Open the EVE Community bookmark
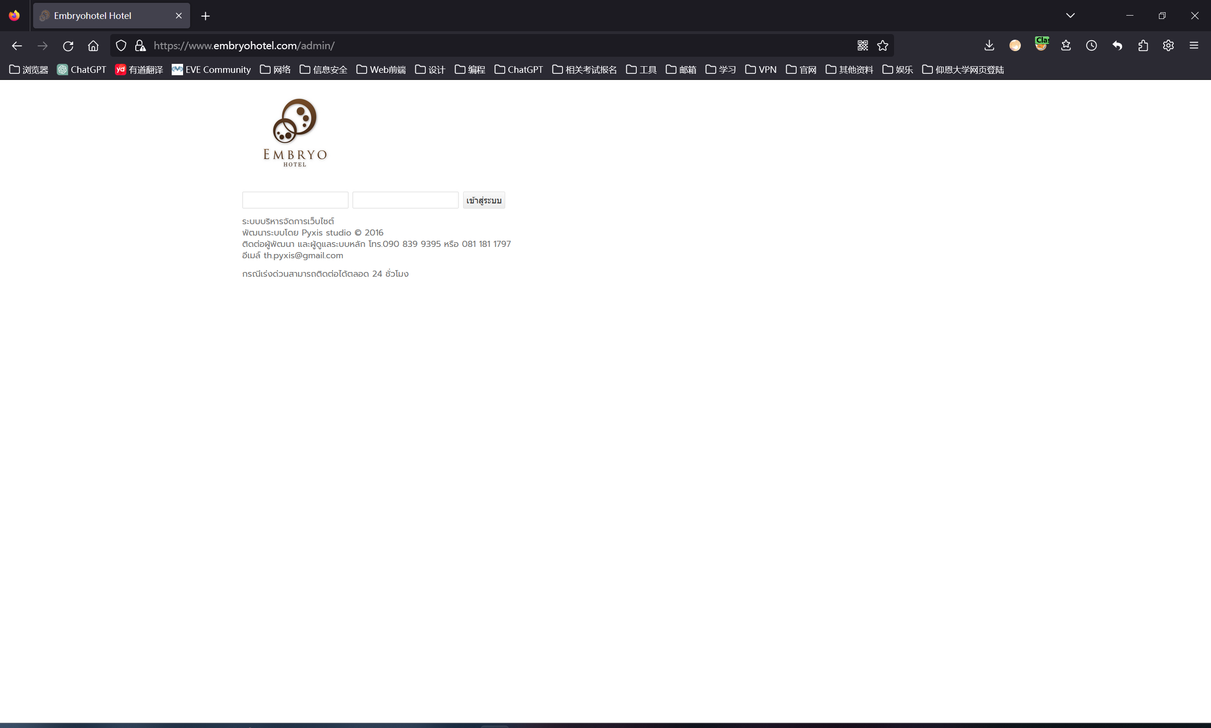1211x728 pixels. [211, 70]
